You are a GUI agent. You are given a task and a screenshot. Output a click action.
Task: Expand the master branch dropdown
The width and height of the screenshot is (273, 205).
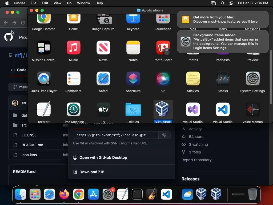[x=18, y=87]
